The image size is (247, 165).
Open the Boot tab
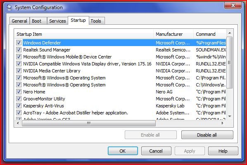[x=36, y=21]
